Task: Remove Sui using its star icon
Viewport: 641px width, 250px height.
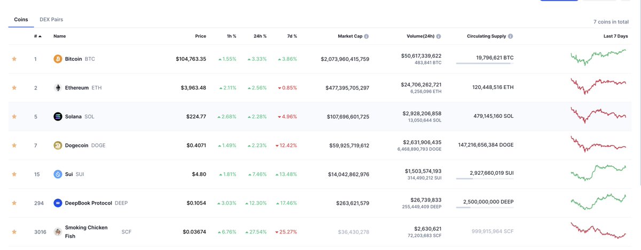Action: [x=14, y=174]
